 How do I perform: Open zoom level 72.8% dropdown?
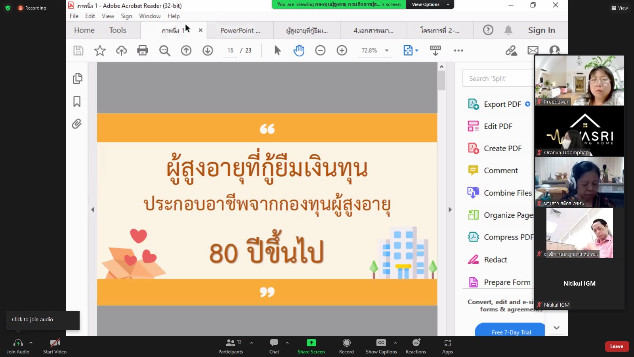[387, 50]
